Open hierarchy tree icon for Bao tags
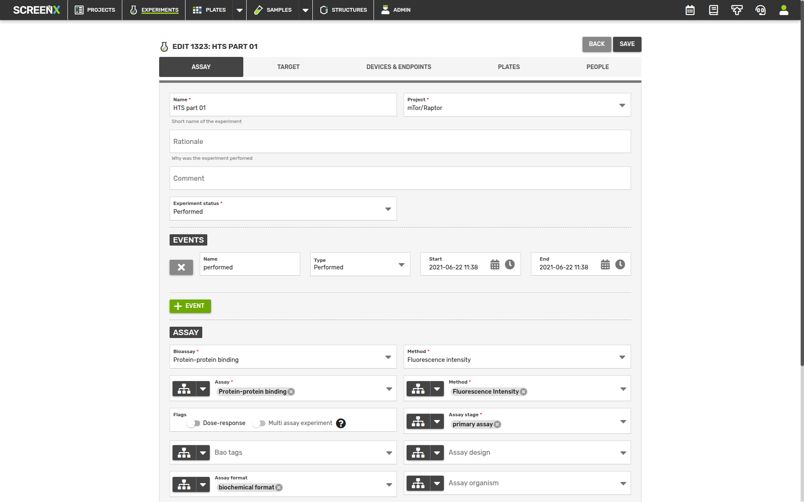Screen dimensions: 804x502 [184, 453]
